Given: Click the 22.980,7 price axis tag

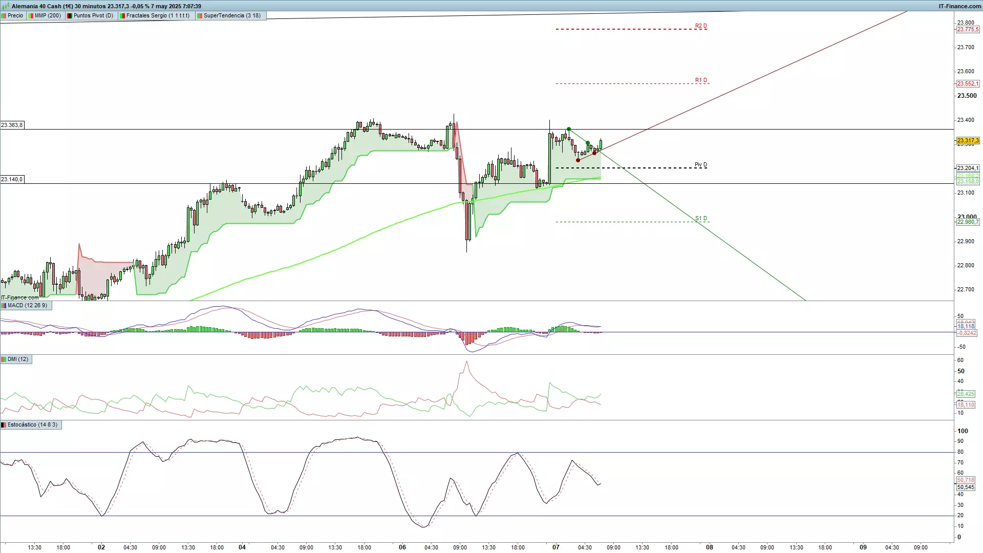Looking at the screenshot, I should point(968,222).
